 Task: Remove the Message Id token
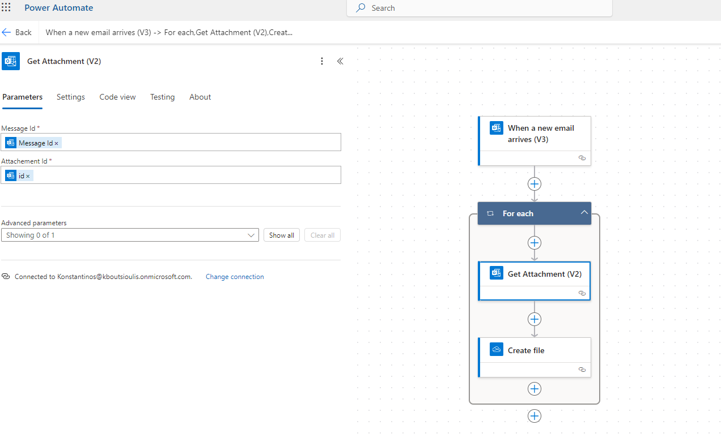pos(57,143)
